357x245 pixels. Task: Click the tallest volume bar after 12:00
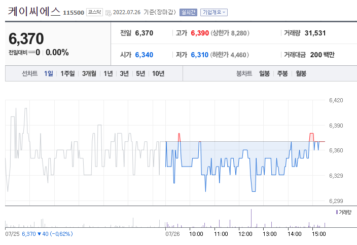pos(252,218)
